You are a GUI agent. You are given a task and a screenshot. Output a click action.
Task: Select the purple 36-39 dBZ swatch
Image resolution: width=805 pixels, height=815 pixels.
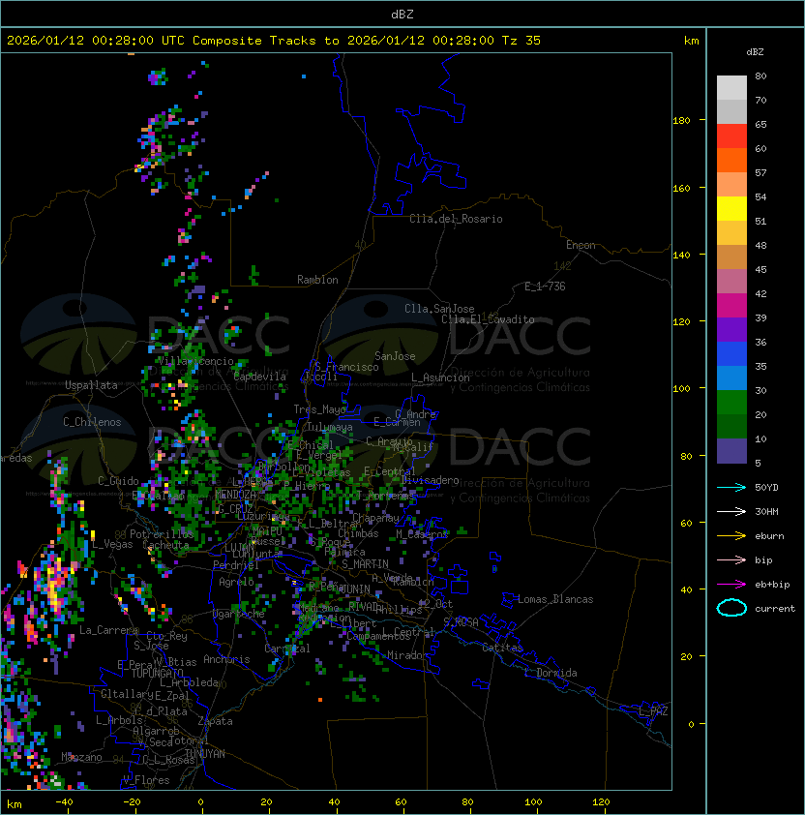pyautogui.click(x=731, y=329)
